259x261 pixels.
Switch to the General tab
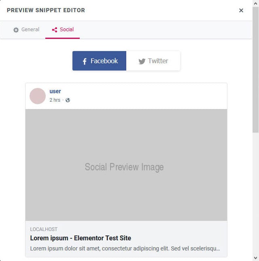26,30
